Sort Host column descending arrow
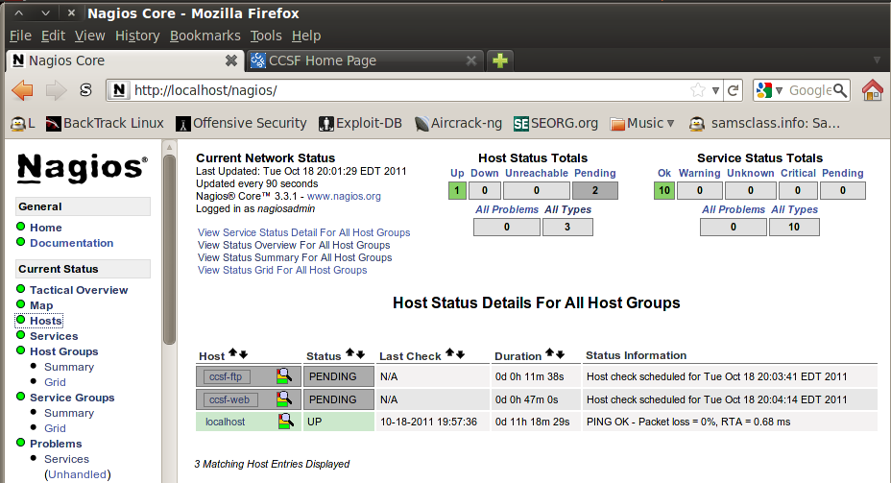Image resolution: width=891 pixels, height=483 pixels. (243, 354)
